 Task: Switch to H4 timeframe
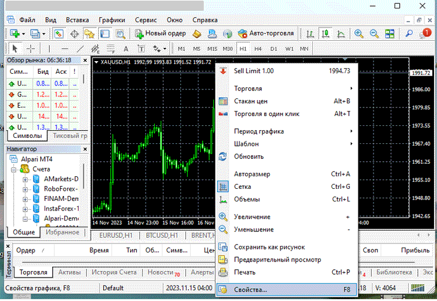click(x=258, y=49)
